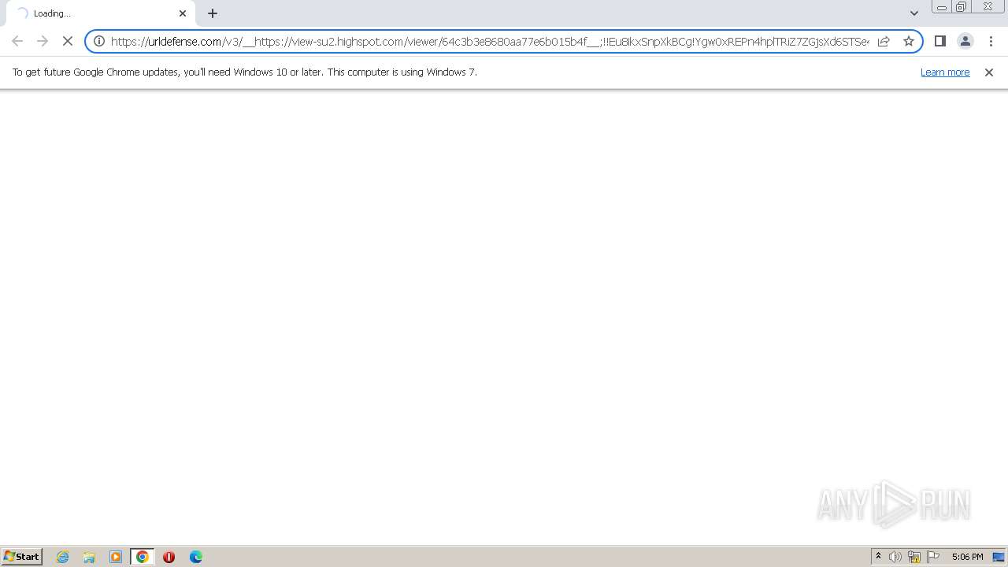The image size is (1008, 567).
Task: Go back to previous page
Action: tap(17, 41)
